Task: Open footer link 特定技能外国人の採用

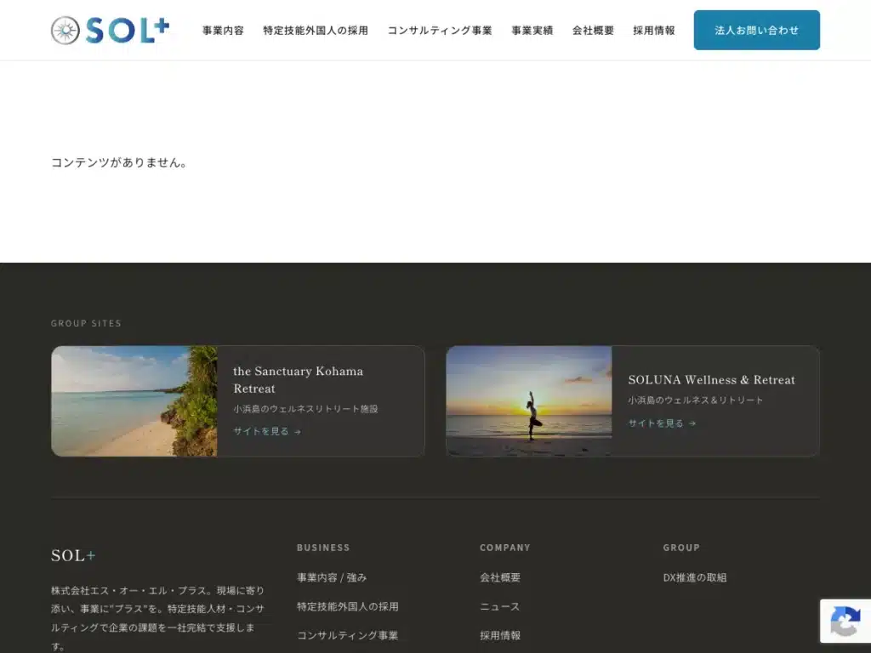Action: pyautogui.click(x=347, y=606)
